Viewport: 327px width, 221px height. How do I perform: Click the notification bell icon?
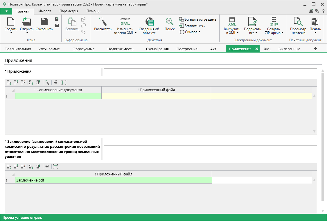pos(311,11)
